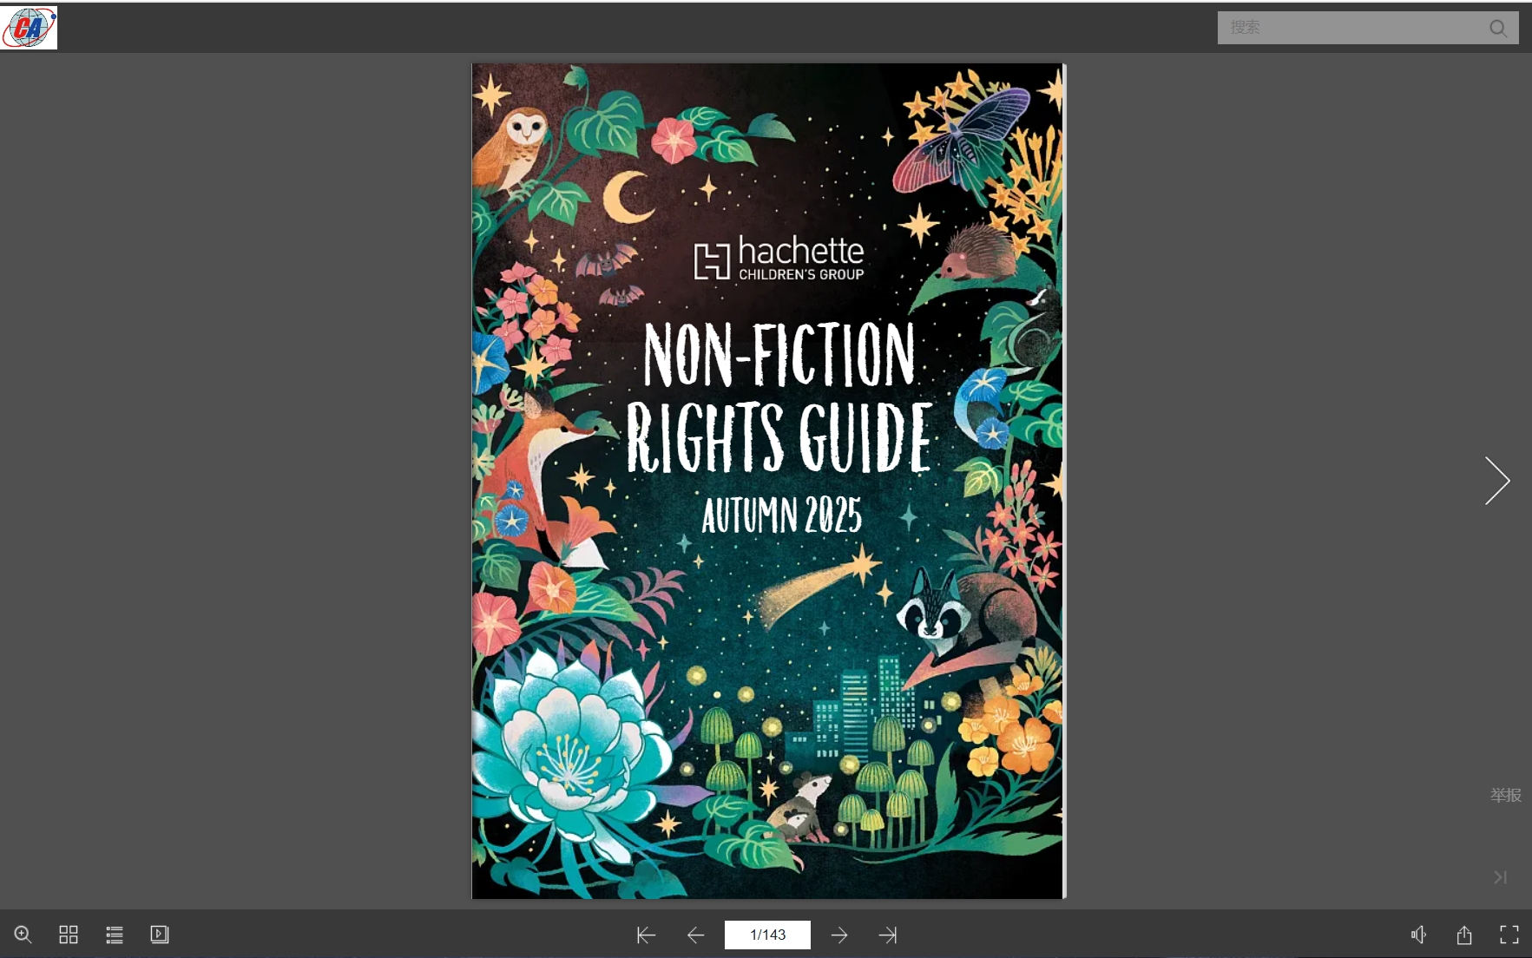
Task: Jump to the last page
Action: (888, 935)
